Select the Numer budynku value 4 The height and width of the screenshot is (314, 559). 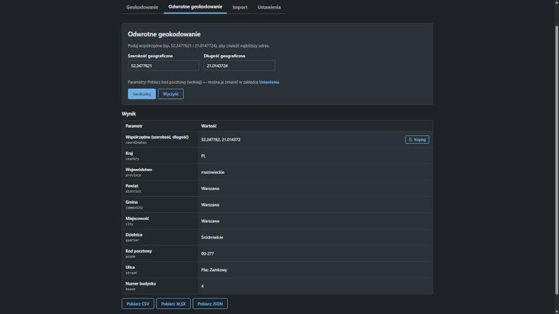202,286
